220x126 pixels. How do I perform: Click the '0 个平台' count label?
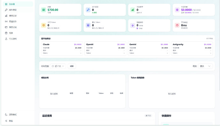209,38
